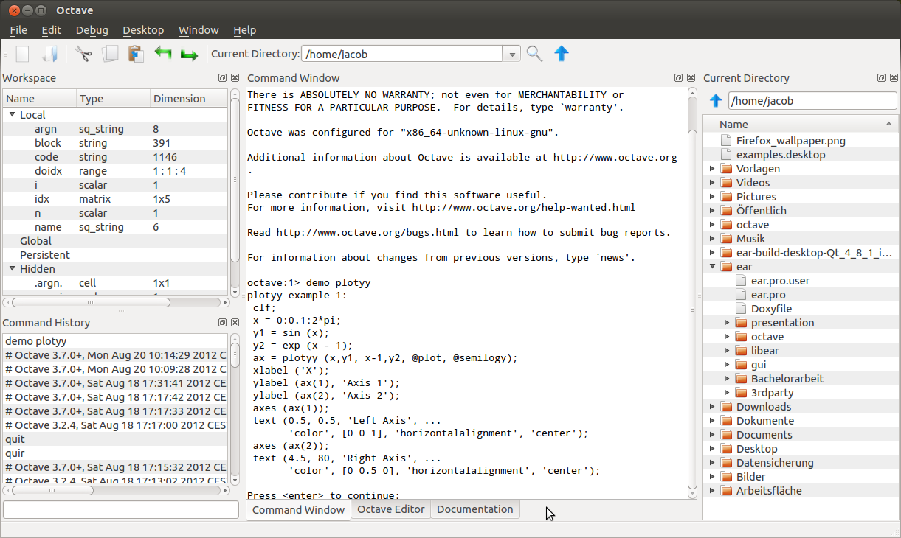Select the Command Window tab
Image resolution: width=901 pixels, height=538 pixels.
click(298, 510)
